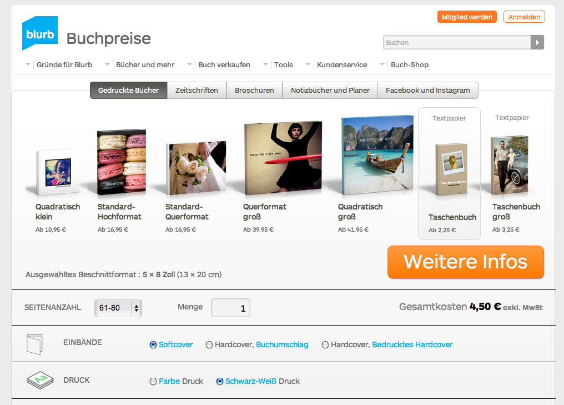Select the Softcover radio button
The image size is (564, 405).
point(153,345)
